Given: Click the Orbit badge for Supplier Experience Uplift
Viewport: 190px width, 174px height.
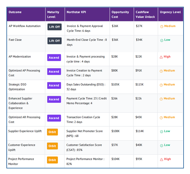Looking at the screenshot, I should [x=52, y=132].
